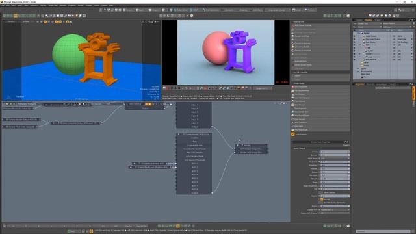Open the File menu

point(3,5)
